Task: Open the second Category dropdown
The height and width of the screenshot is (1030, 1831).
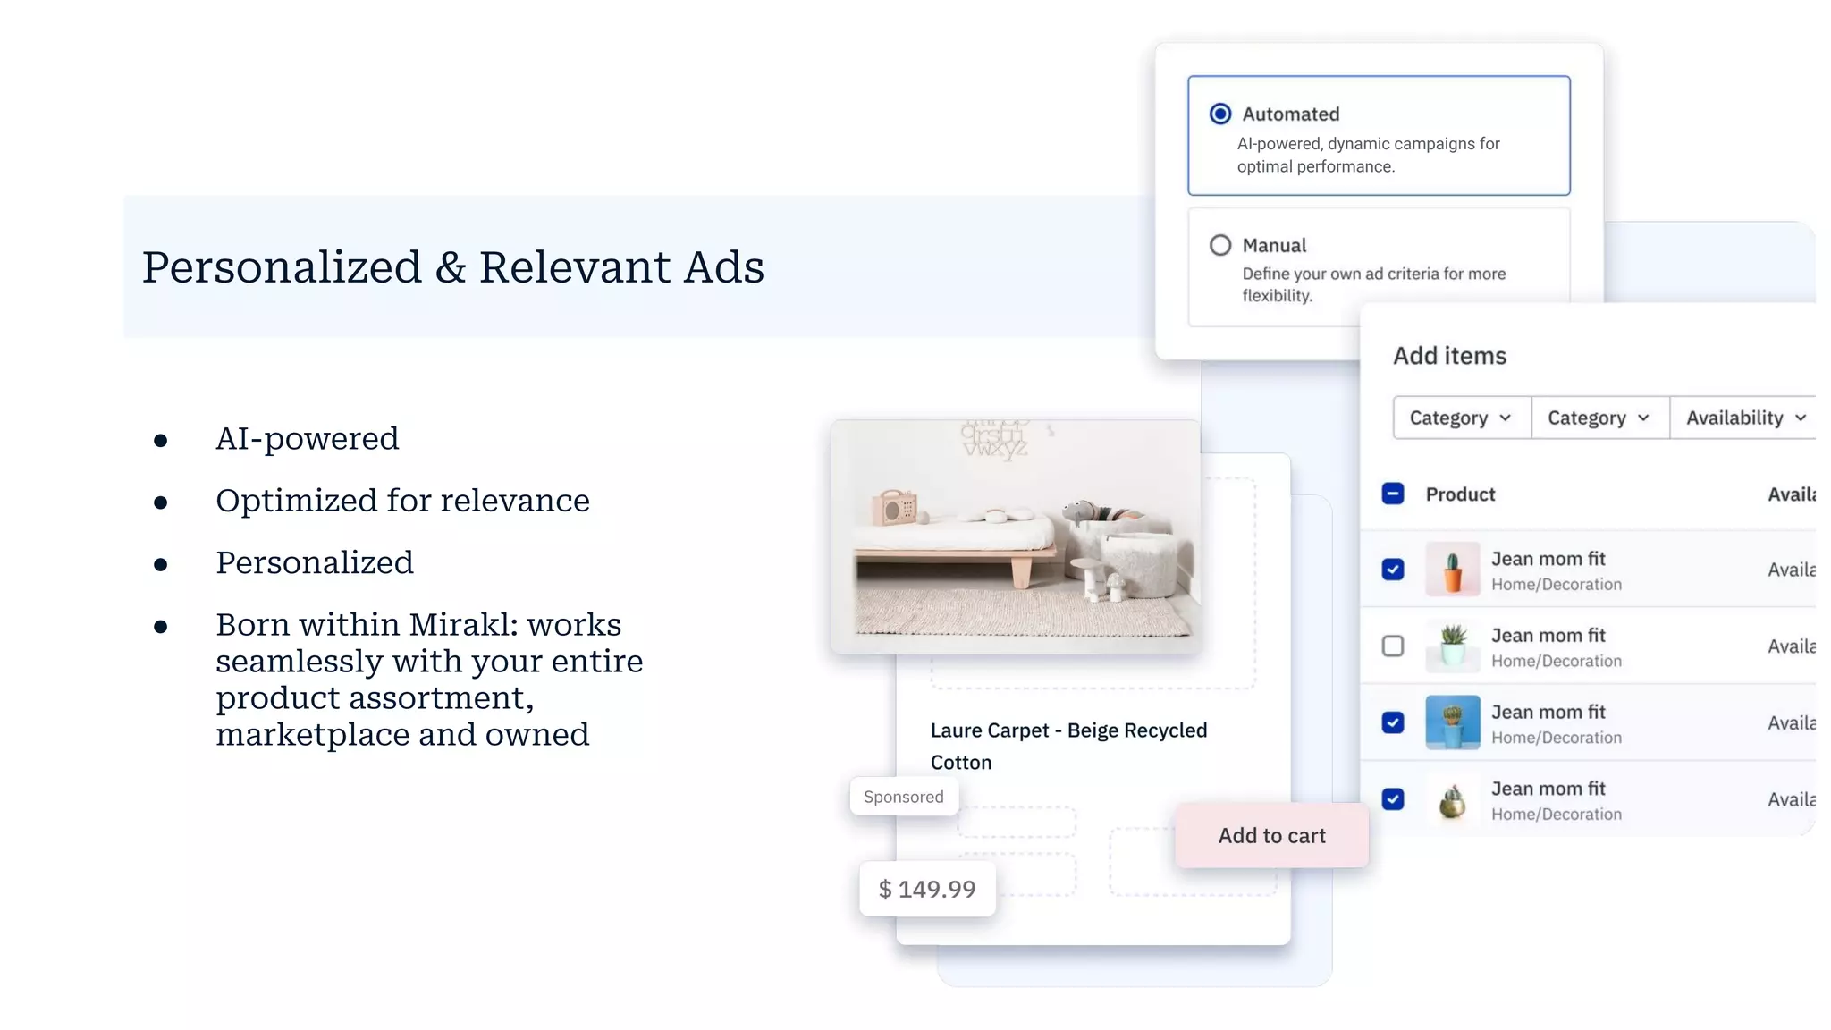Action: tap(1600, 418)
